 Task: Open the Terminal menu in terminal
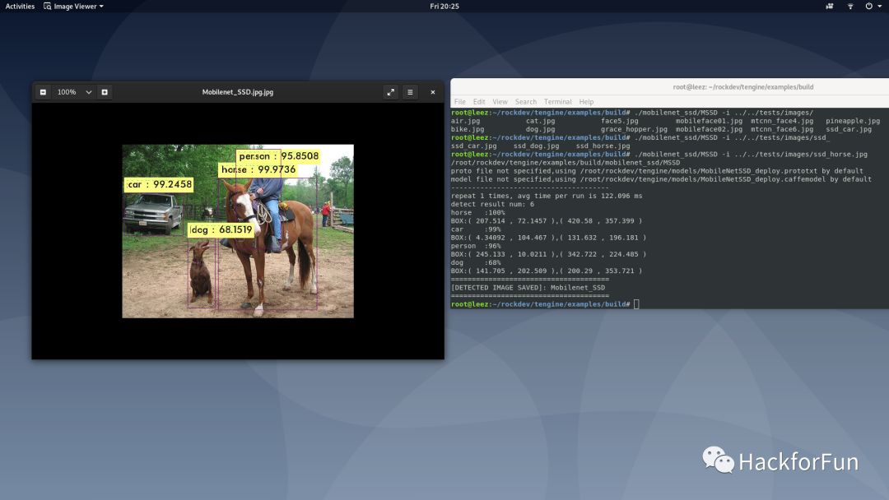pos(558,102)
